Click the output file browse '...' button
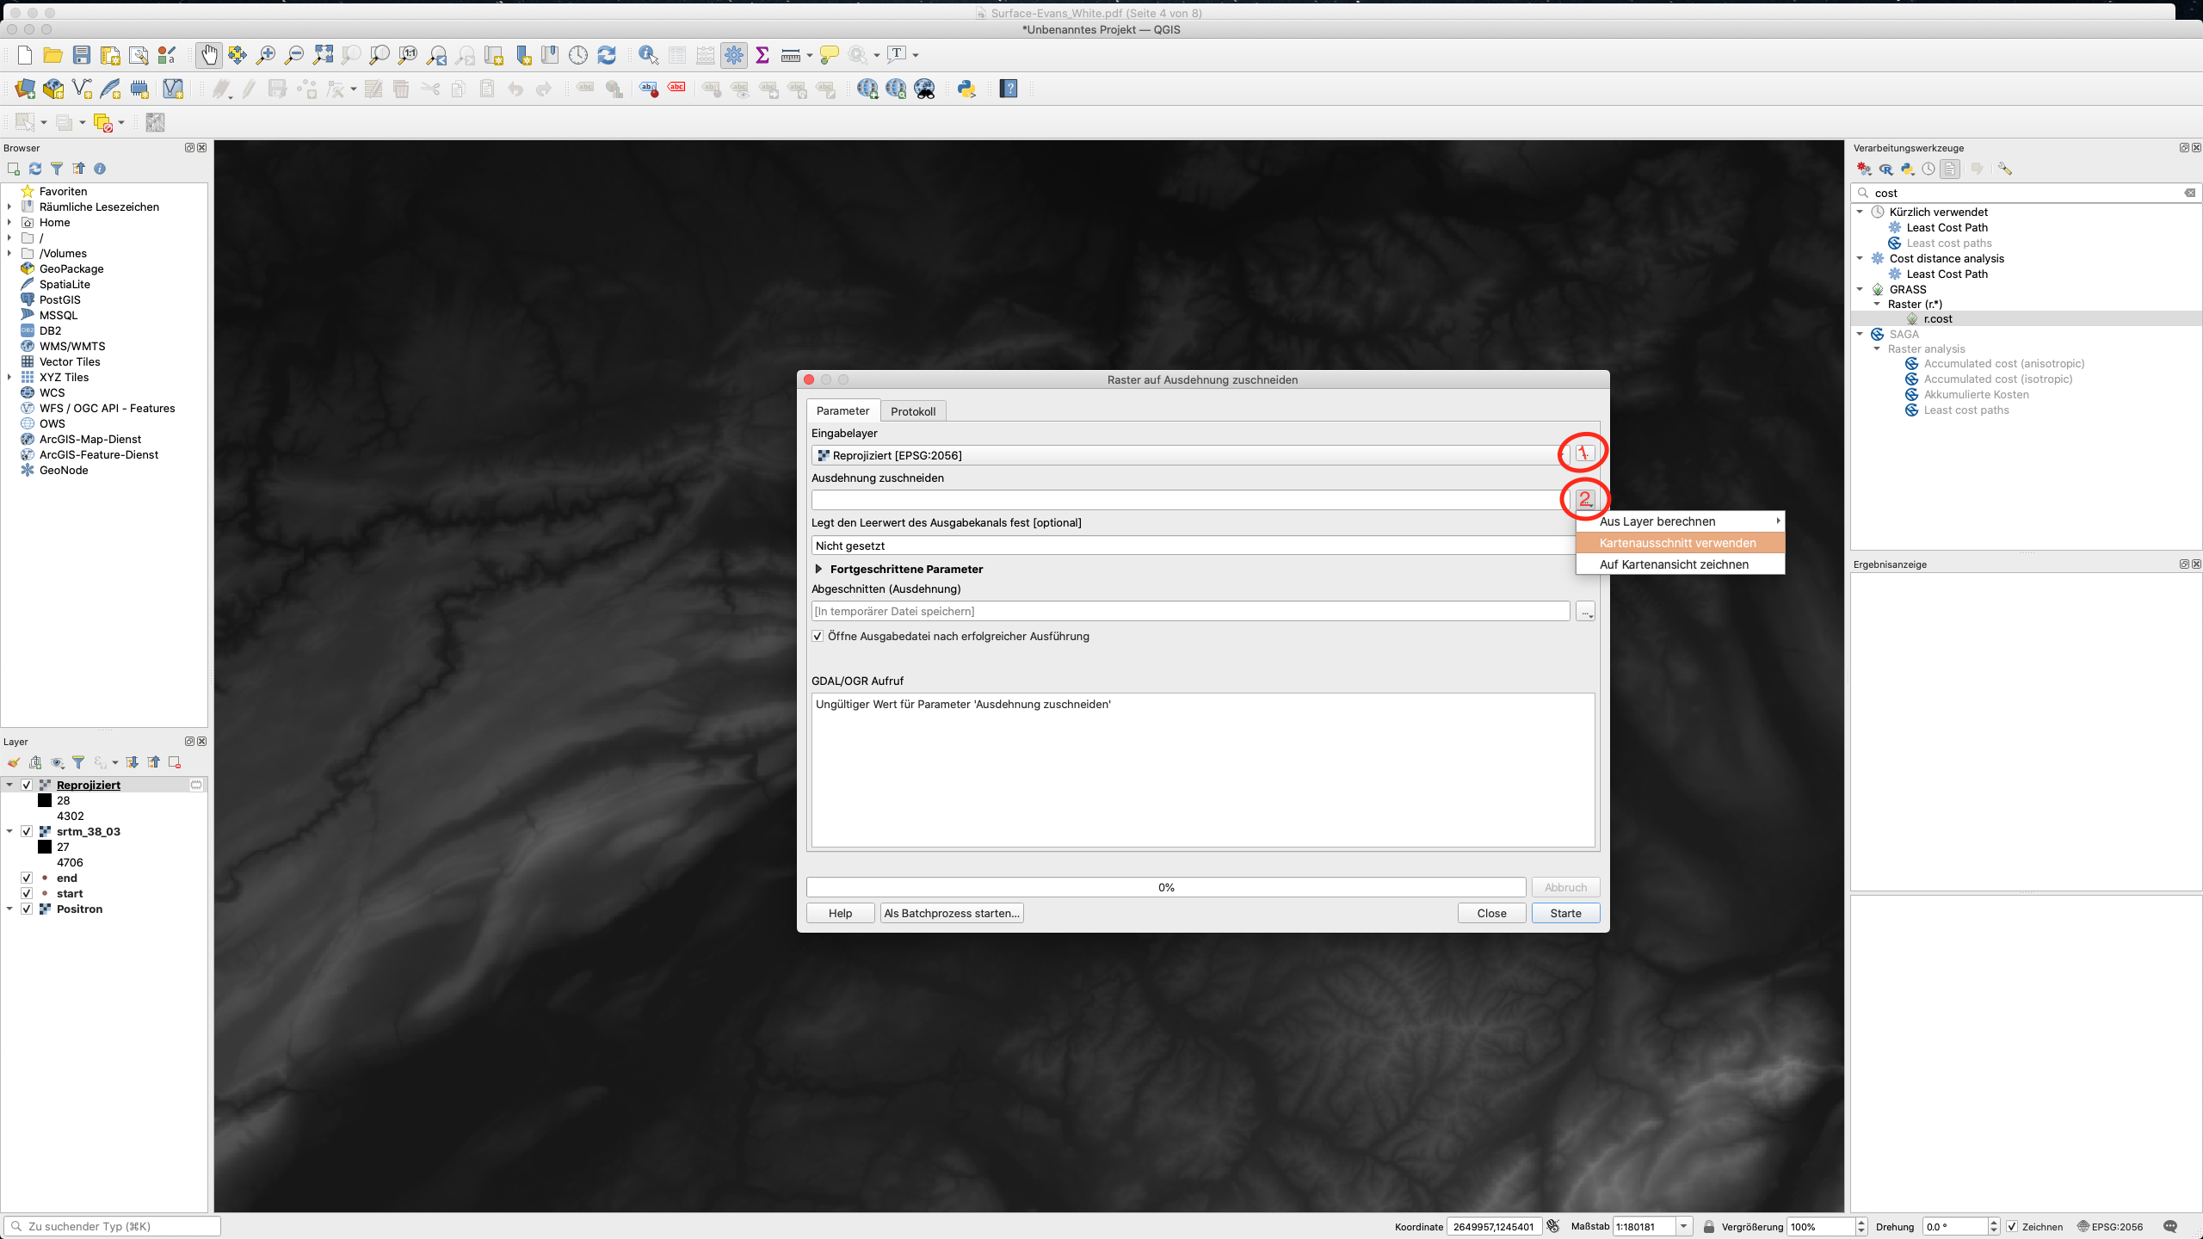Screen dimensions: 2203x1239 1585,611
